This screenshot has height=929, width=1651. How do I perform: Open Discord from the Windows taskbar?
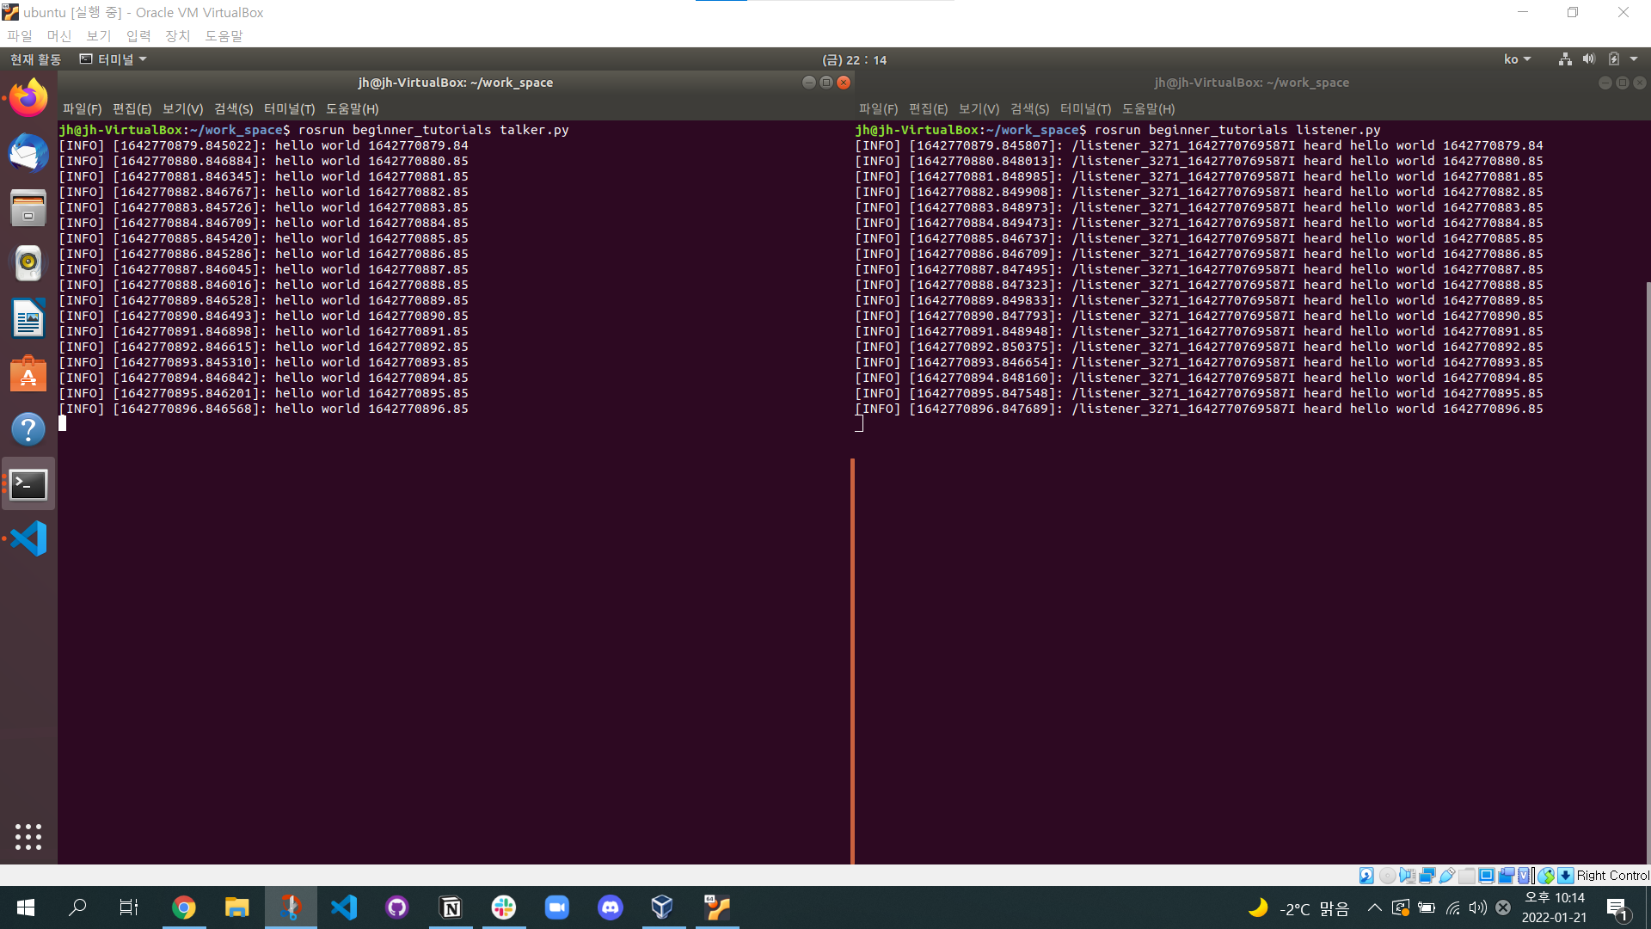pyautogui.click(x=610, y=907)
